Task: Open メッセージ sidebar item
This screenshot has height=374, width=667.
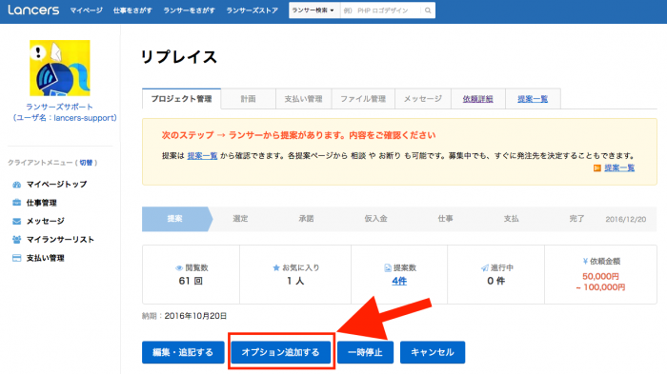Action: point(46,221)
